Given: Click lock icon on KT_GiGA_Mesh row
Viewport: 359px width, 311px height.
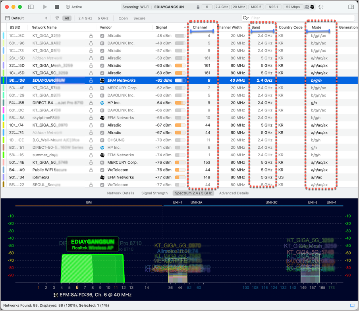Looking at the screenshot, I should point(91,65).
